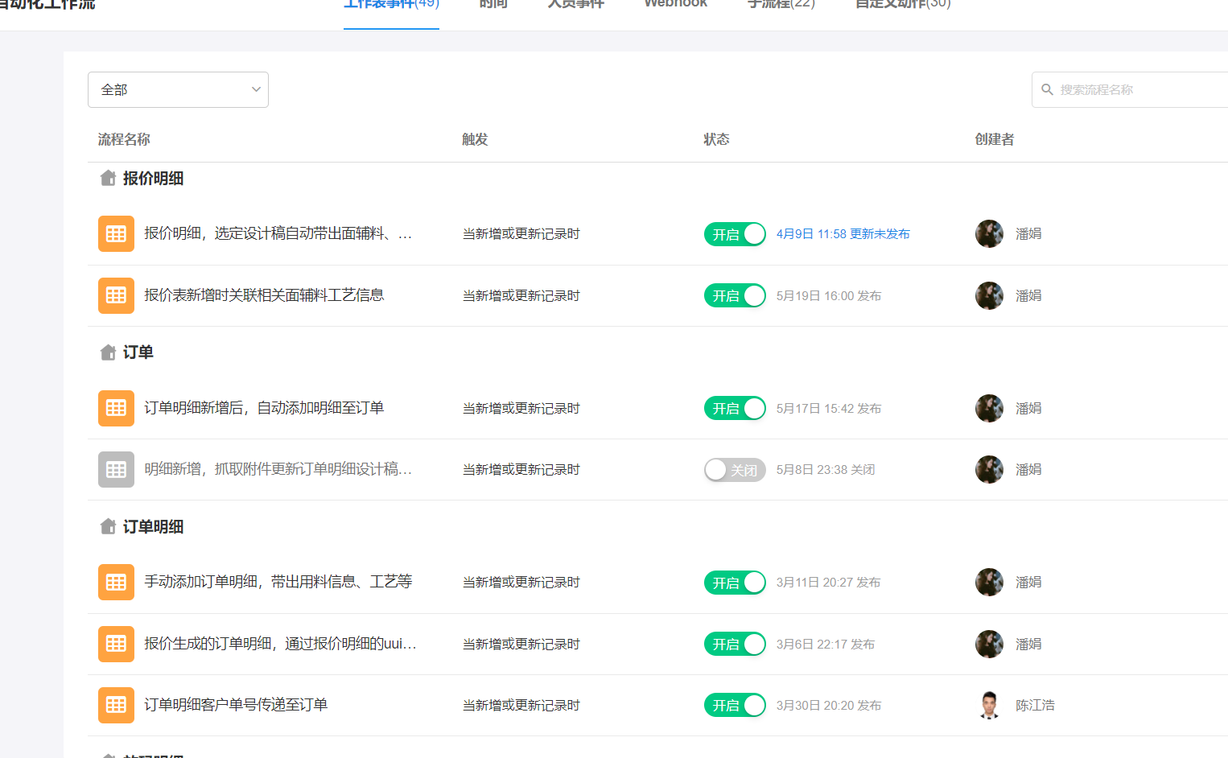Click the grid icon for 报价生成的订单明细 workflow

pos(116,644)
